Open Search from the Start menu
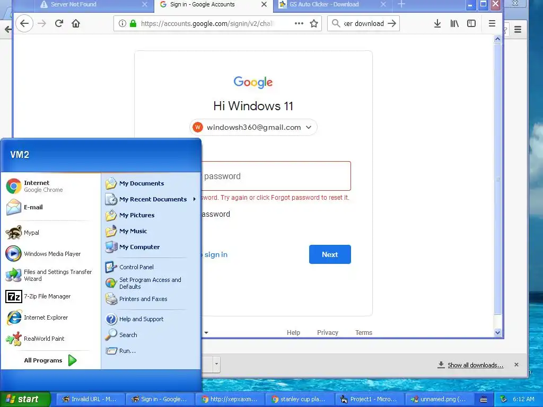 (151, 335)
